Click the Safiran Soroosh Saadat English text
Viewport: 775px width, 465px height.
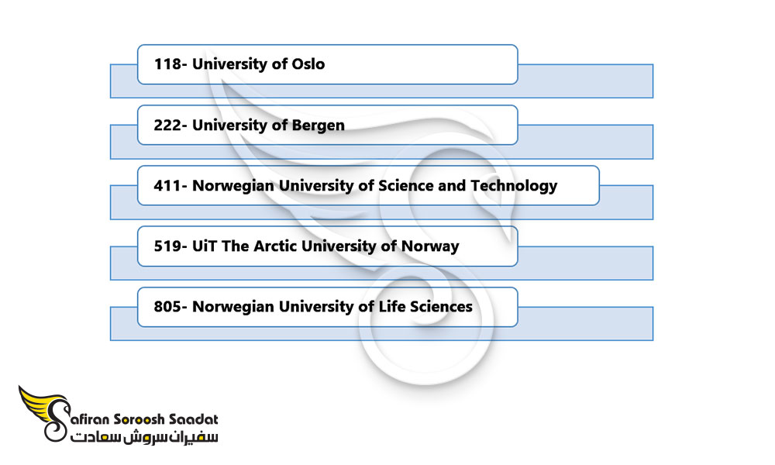tap(144, 419)
